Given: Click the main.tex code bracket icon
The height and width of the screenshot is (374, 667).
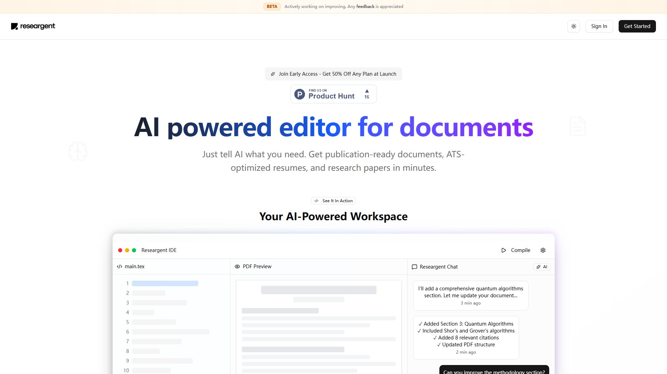Looking at the screenshot, I should pyautogui.click(x=120, y=267).
